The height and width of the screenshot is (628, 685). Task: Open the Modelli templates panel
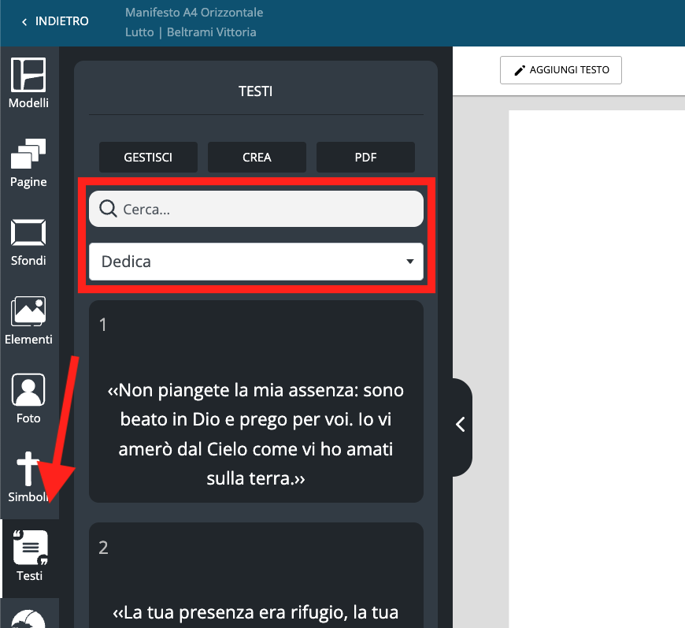pyautogui.click(x=28, y=83)
